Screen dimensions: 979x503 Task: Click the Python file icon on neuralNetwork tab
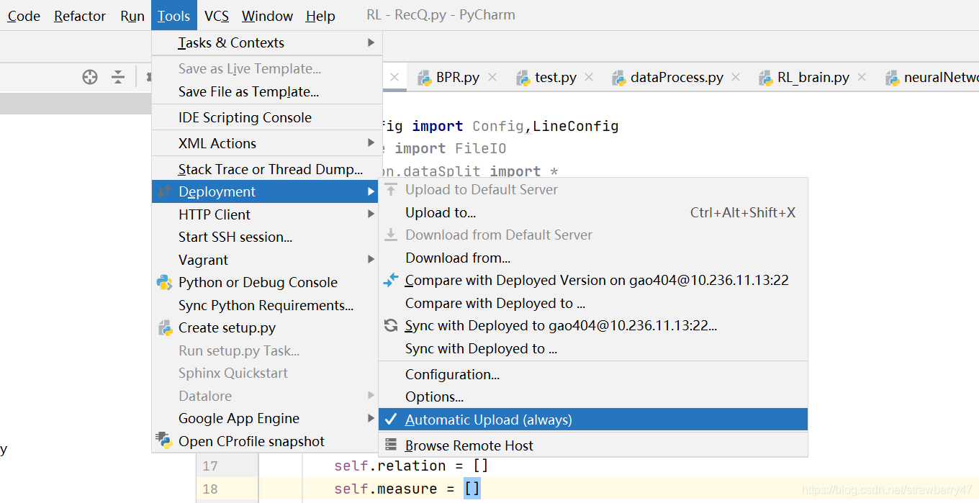[893, 77]
